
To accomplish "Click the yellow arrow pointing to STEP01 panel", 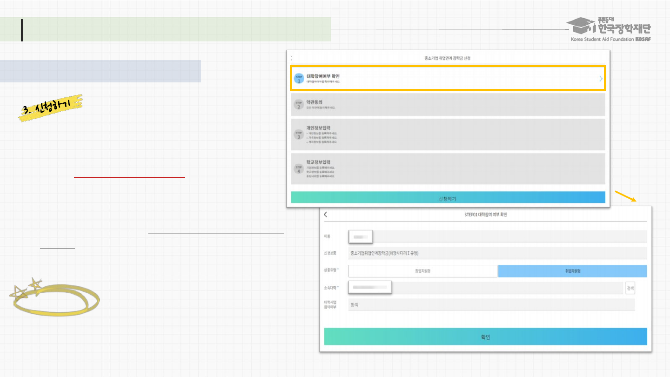I will pos(625,196).
